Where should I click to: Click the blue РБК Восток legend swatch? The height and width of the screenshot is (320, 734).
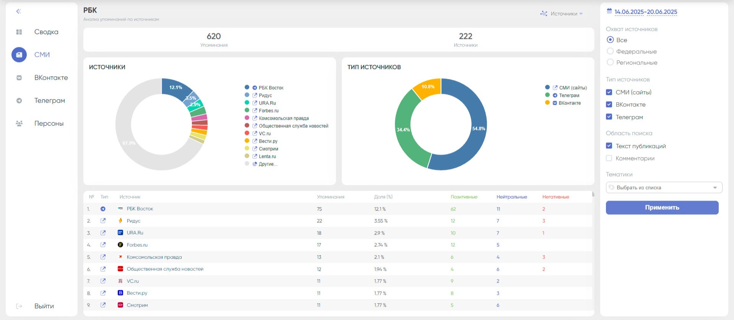point(247,88)
